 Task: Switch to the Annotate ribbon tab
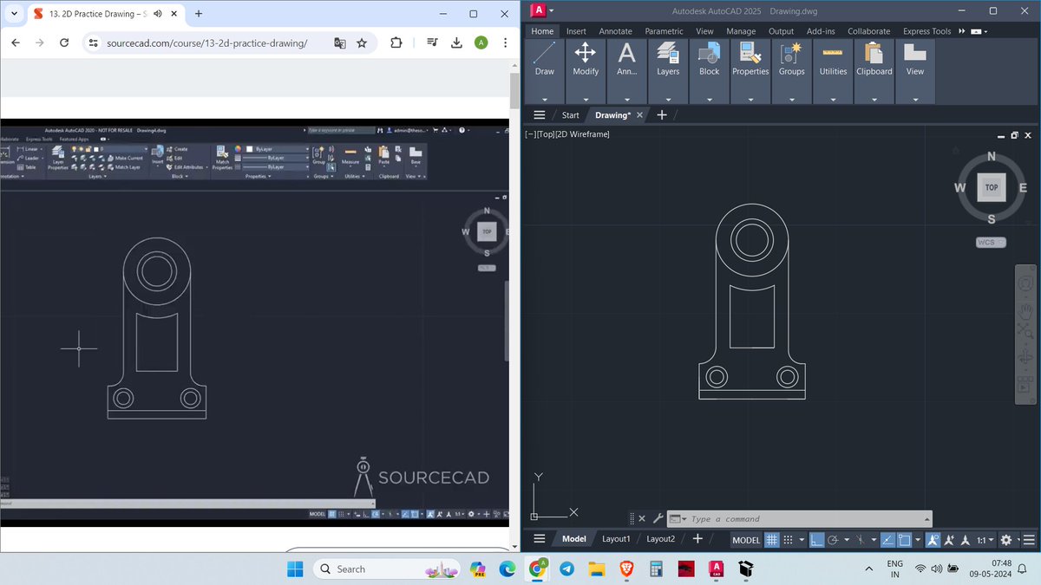[x=616, y=31]
